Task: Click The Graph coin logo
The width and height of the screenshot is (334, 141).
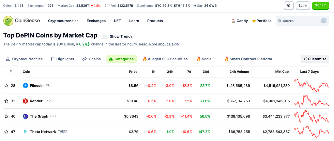Action: click(25, 116)
